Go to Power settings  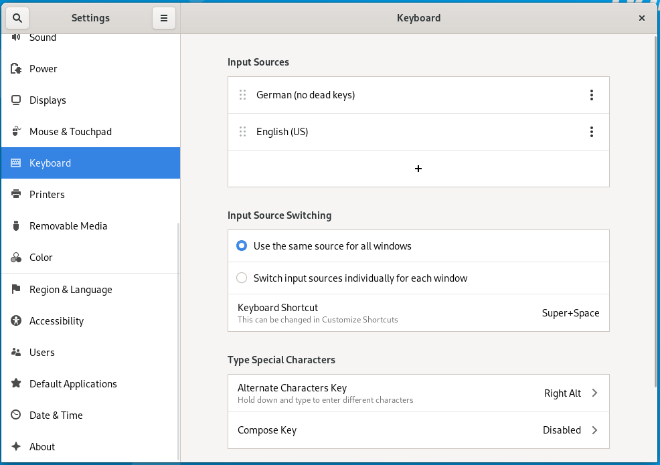(x=90, y=69)
